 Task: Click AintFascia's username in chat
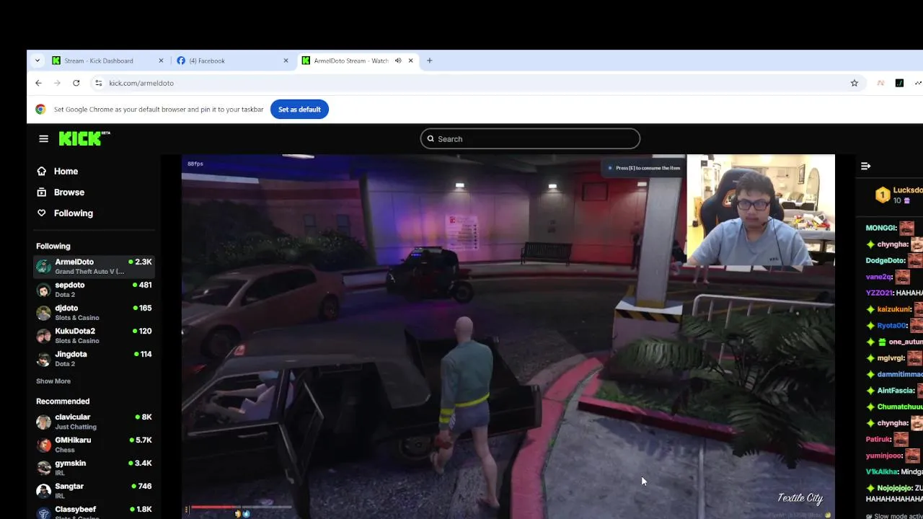896,391
